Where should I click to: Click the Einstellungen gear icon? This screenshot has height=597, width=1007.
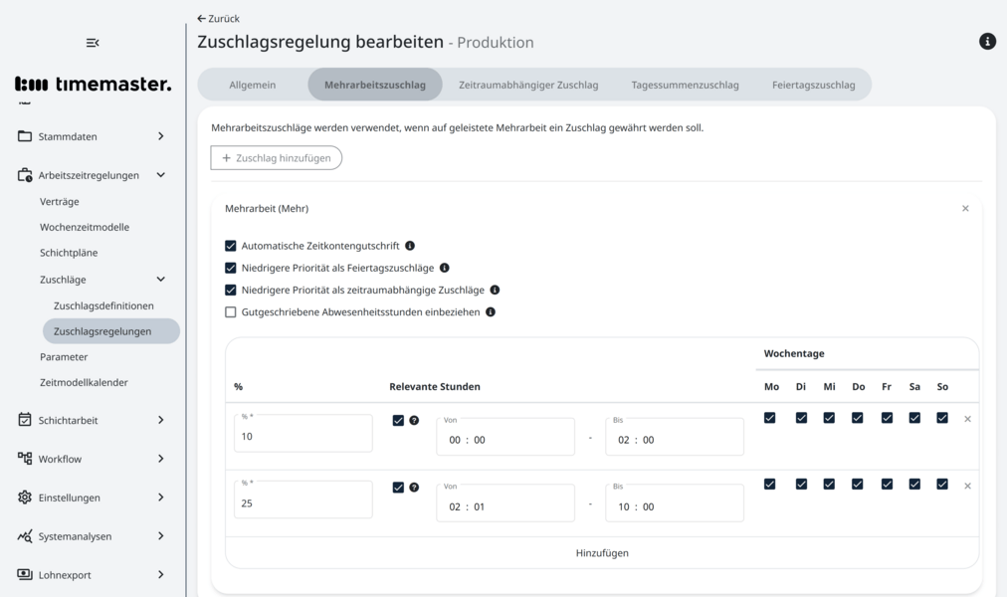[25, 497]
